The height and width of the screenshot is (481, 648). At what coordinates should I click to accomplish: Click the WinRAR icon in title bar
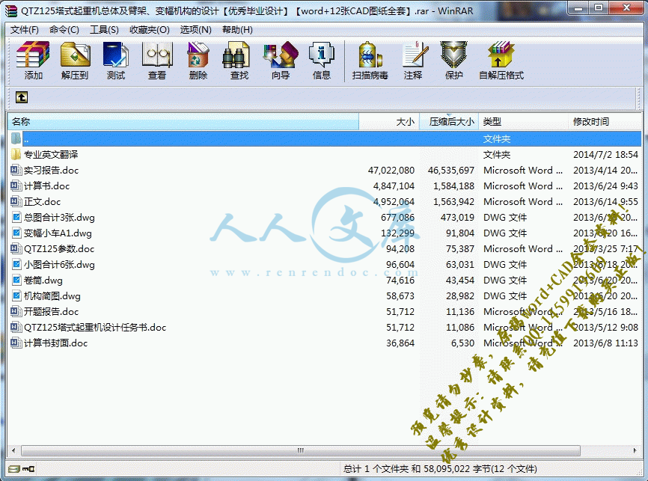(11, 11)
